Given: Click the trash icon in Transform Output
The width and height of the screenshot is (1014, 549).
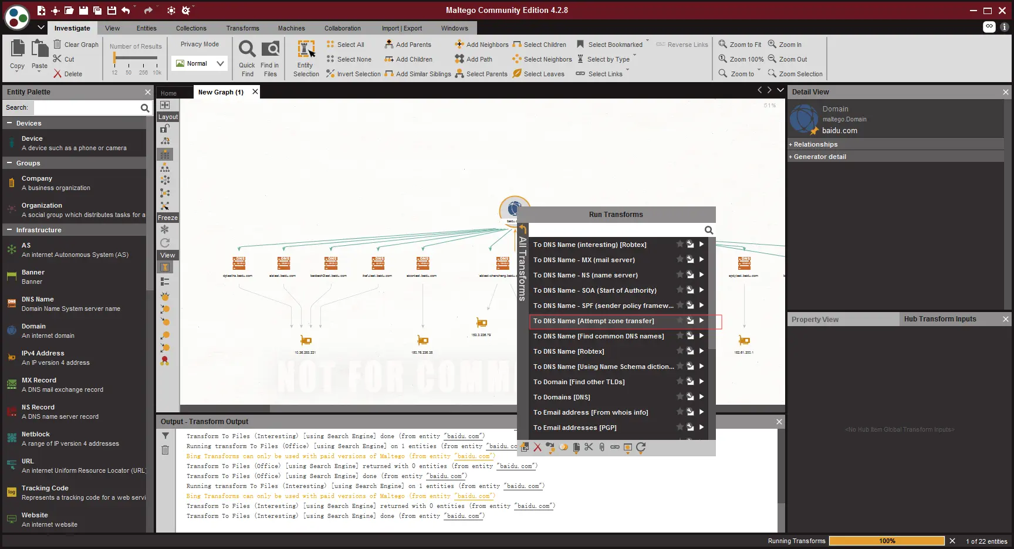Looking at the screenshot, I should (x=165, y=450).
